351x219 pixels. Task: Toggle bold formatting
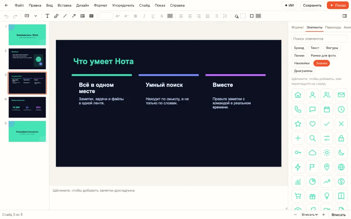135,16
